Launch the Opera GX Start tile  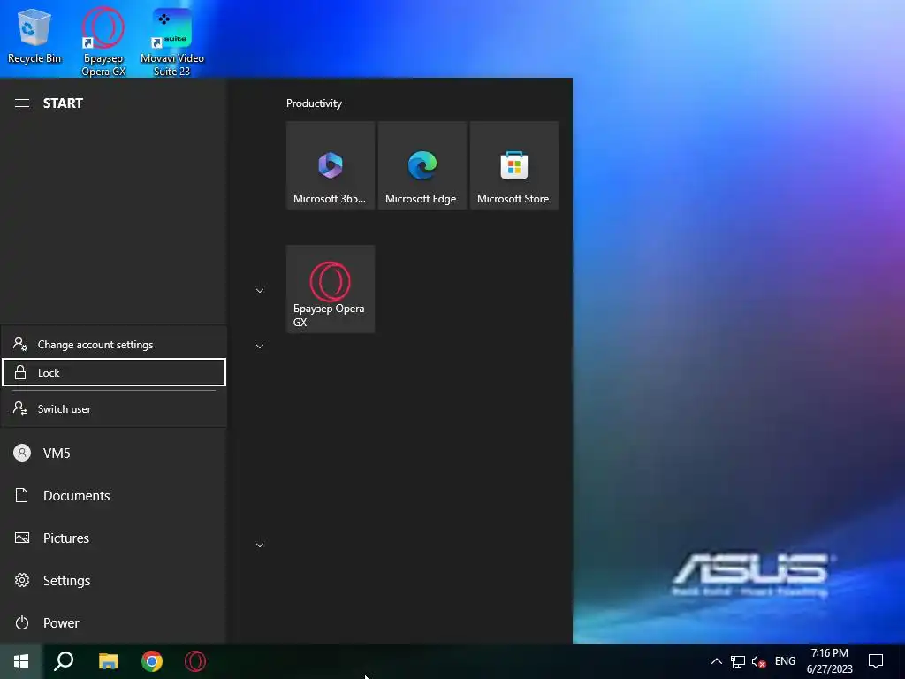click(x=331, y=289)
